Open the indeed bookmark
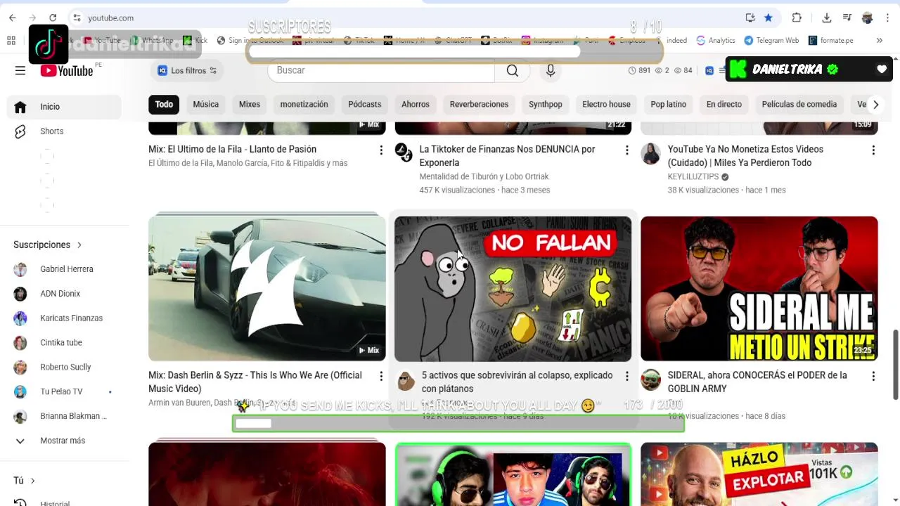The height and width of the screenshot is (506, 900). pyautogui.click(x=676, y=40)
